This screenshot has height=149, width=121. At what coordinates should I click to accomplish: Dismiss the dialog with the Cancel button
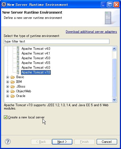pos(107,142)
